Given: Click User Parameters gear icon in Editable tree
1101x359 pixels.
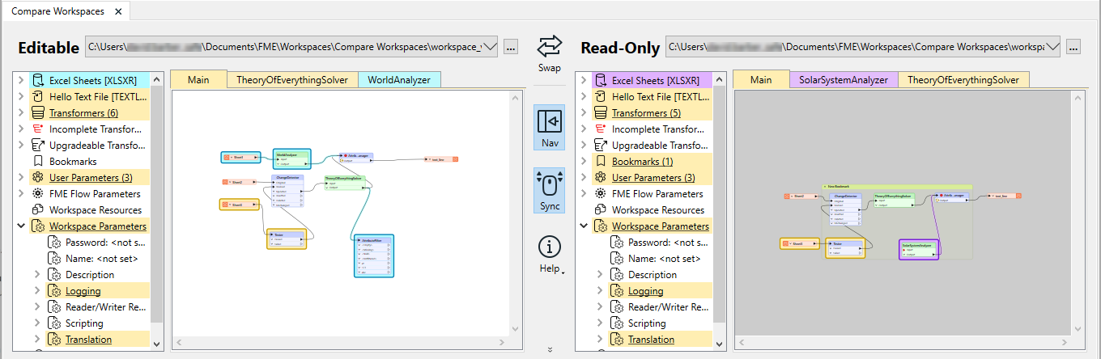Looking at the screenshot, I should point(36,178).
